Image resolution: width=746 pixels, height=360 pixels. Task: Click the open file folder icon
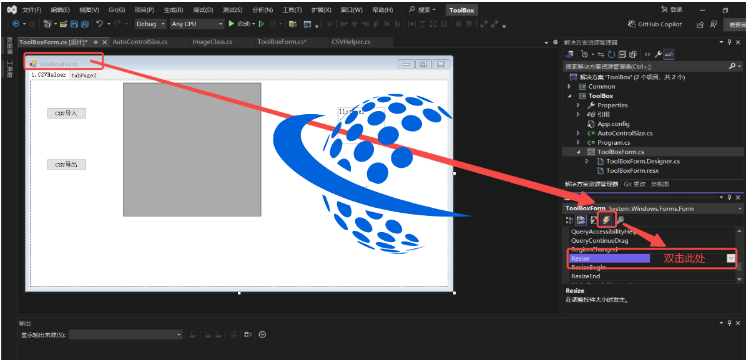pos(63,24)
